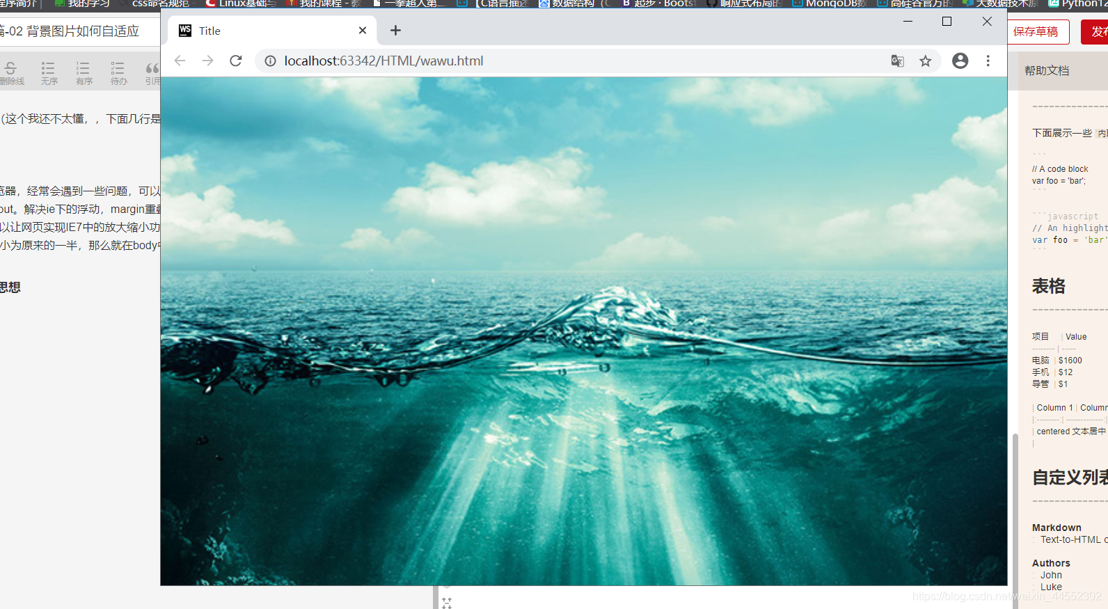Go back in the Chrome window
The width and height of the screenshot is (1108, 609).
pos(180,61)
